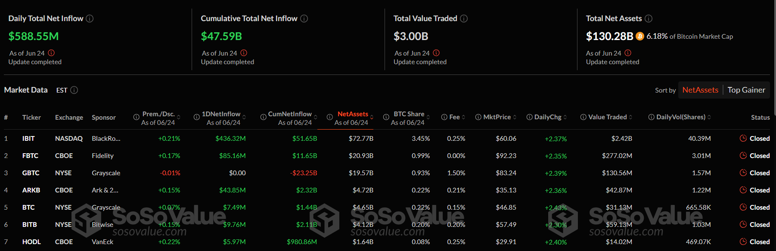776x251 pixels.
Task: Click the Closed status clock icon for IBIT
Action: point(743,138)
